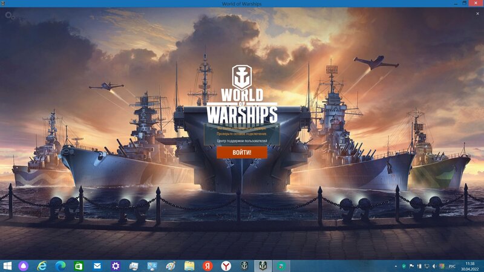
Task: Open File Explorer from the taskbar
Action: (x=189, y=266)
